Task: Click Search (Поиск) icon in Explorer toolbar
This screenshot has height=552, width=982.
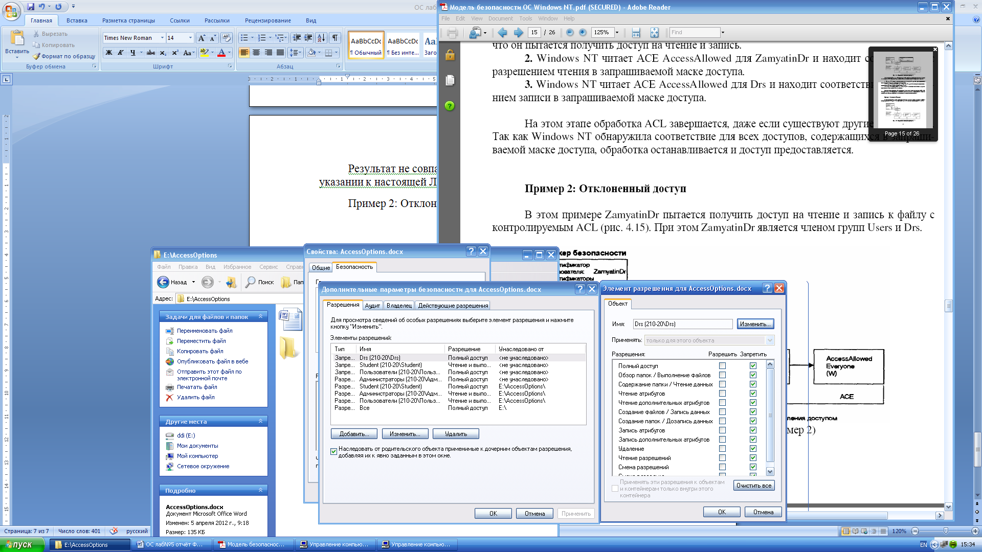Action: (x=260, y=282)
